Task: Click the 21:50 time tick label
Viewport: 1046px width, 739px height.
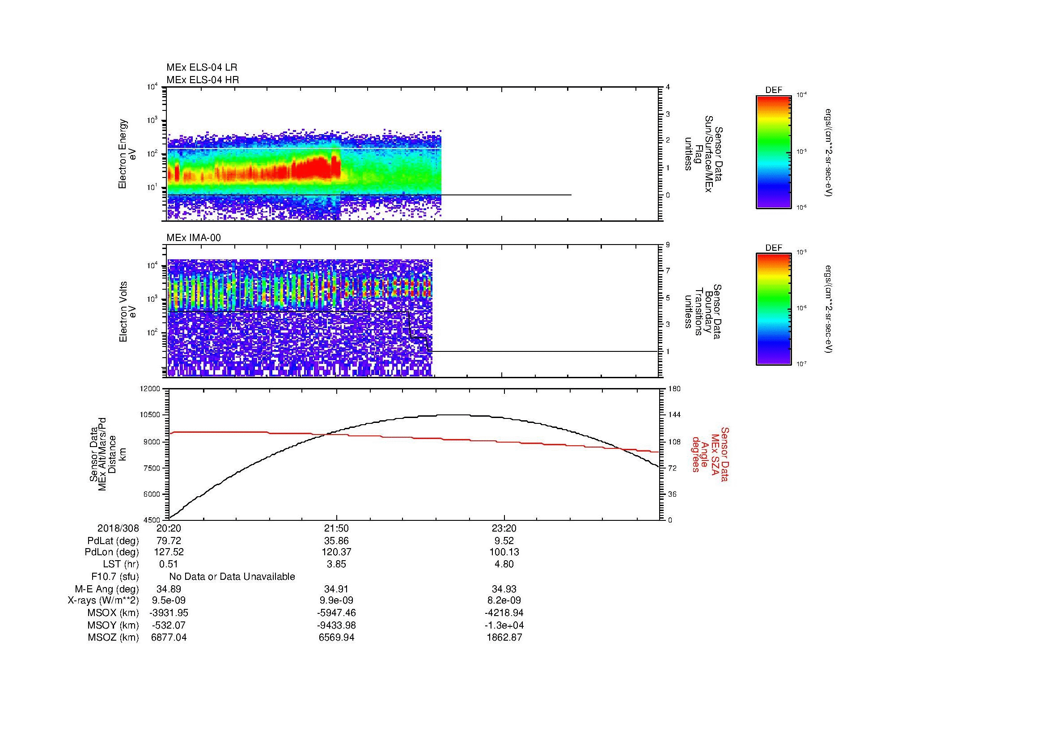Action: tap(336, 528)
